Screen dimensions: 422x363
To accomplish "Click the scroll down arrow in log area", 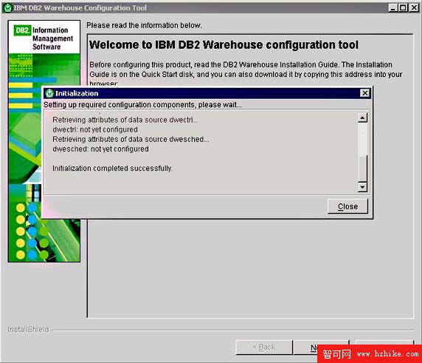I will click(x=362, y=187).
